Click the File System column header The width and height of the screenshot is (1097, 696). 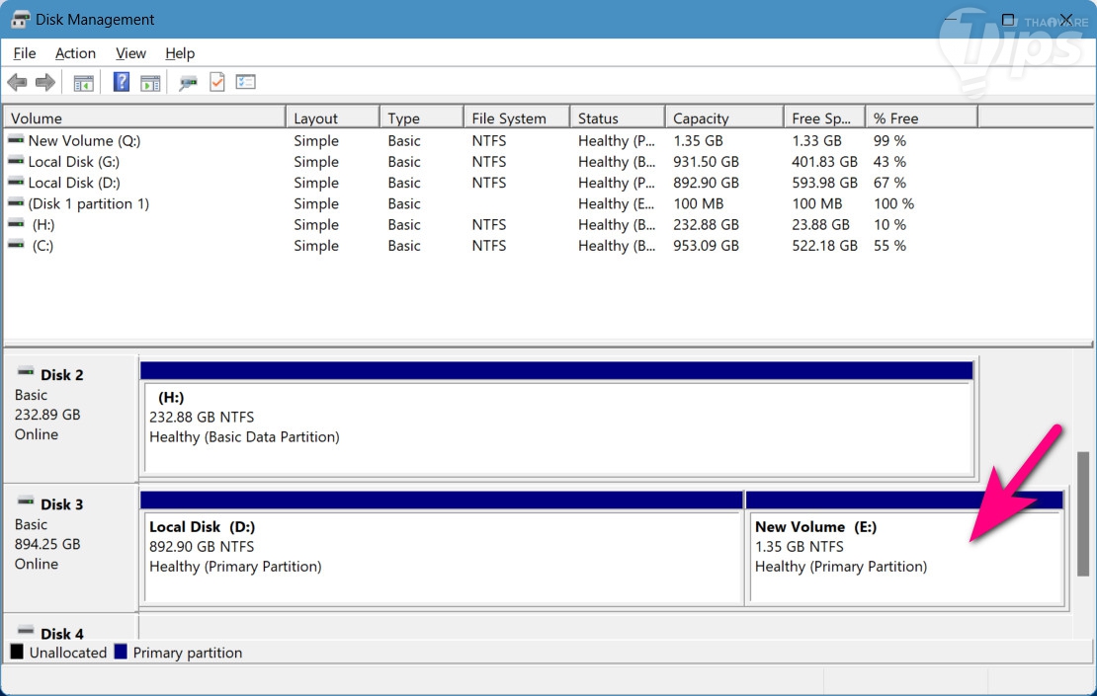514,118
